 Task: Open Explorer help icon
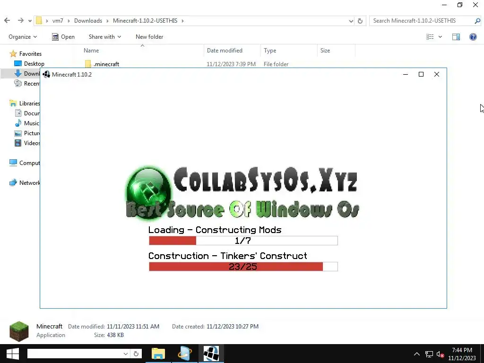(473, 37)
